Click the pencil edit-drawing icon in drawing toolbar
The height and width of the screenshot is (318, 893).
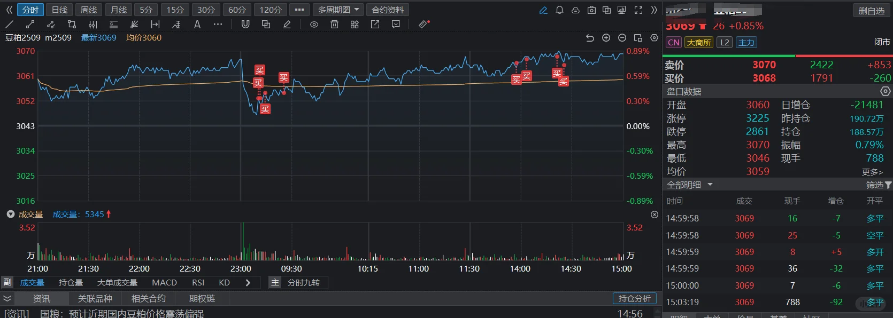[x=287, y=24]
